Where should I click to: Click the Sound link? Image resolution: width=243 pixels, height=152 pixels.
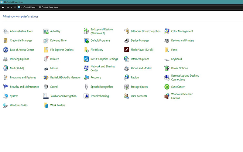pyautogui.click(x=54, y=87)
